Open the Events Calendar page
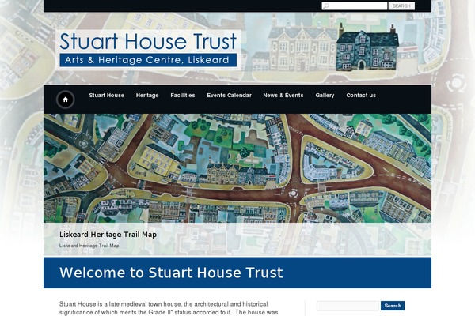Screen dimensions: 475x316 tap(229, 96)
